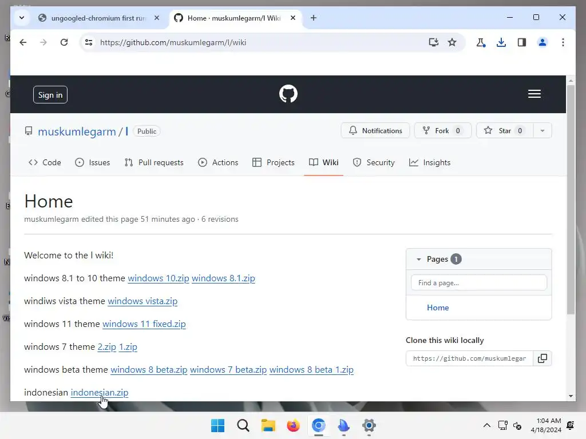Open taskbar Search
The height and width of the screenshot is (439, 586).
click(243, 425)
